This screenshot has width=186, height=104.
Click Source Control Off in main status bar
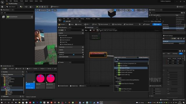178,100
